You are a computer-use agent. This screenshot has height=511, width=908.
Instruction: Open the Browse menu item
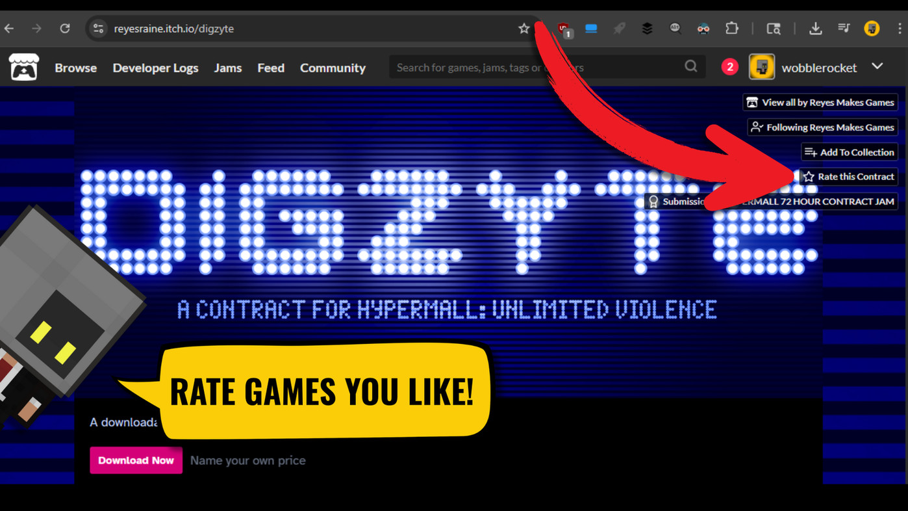tap(75, 68)
